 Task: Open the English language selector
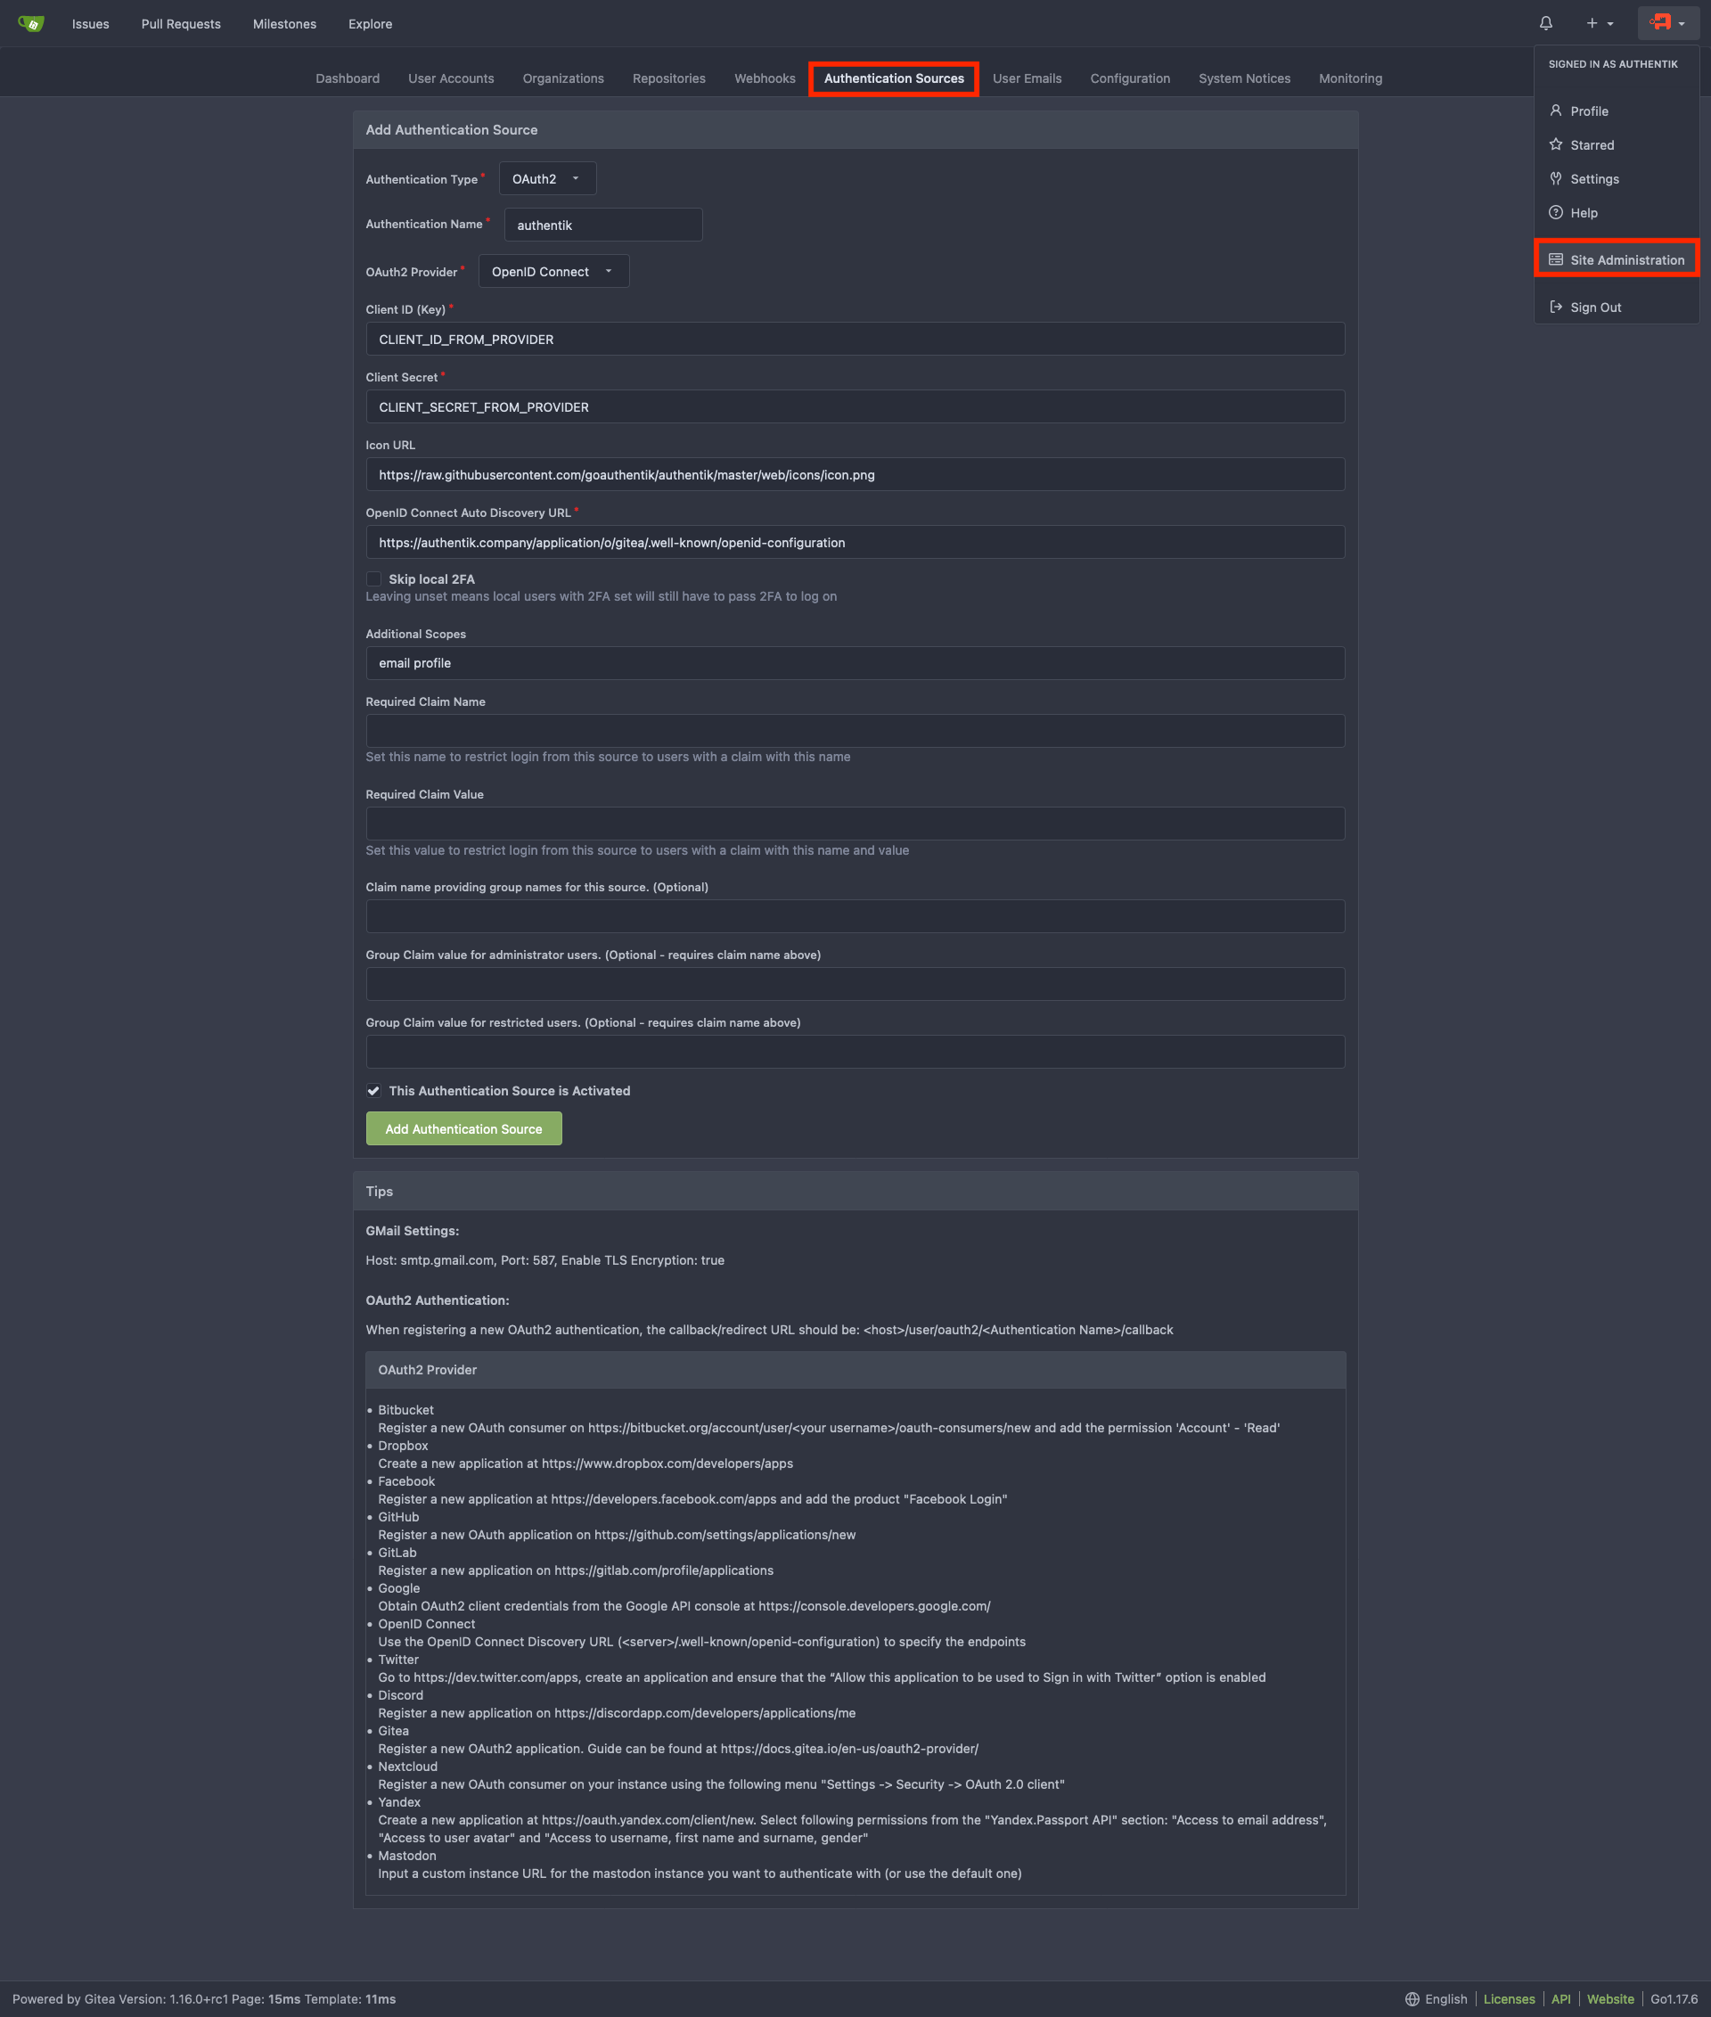pos(1437,1998)
